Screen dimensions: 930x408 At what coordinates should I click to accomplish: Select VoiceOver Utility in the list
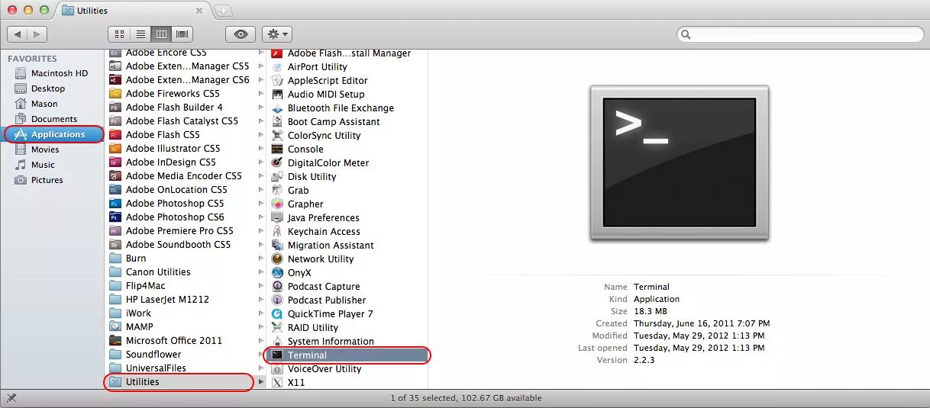pos(347,369)
